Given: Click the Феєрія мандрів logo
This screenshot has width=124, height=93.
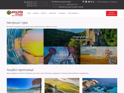Looking at the screenshot, I should point(15,13).
